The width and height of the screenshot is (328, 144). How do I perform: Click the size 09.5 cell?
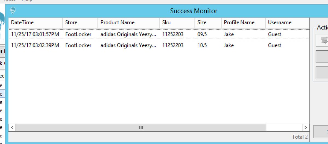(x=202, y=34)
